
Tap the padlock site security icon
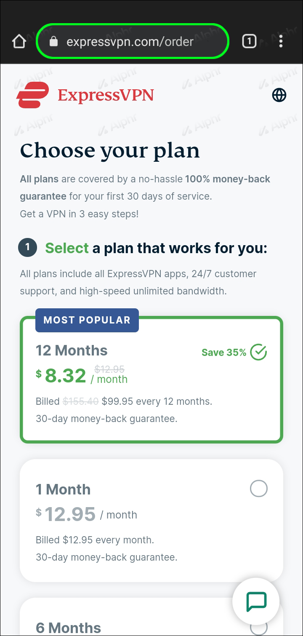pos(53,41)
